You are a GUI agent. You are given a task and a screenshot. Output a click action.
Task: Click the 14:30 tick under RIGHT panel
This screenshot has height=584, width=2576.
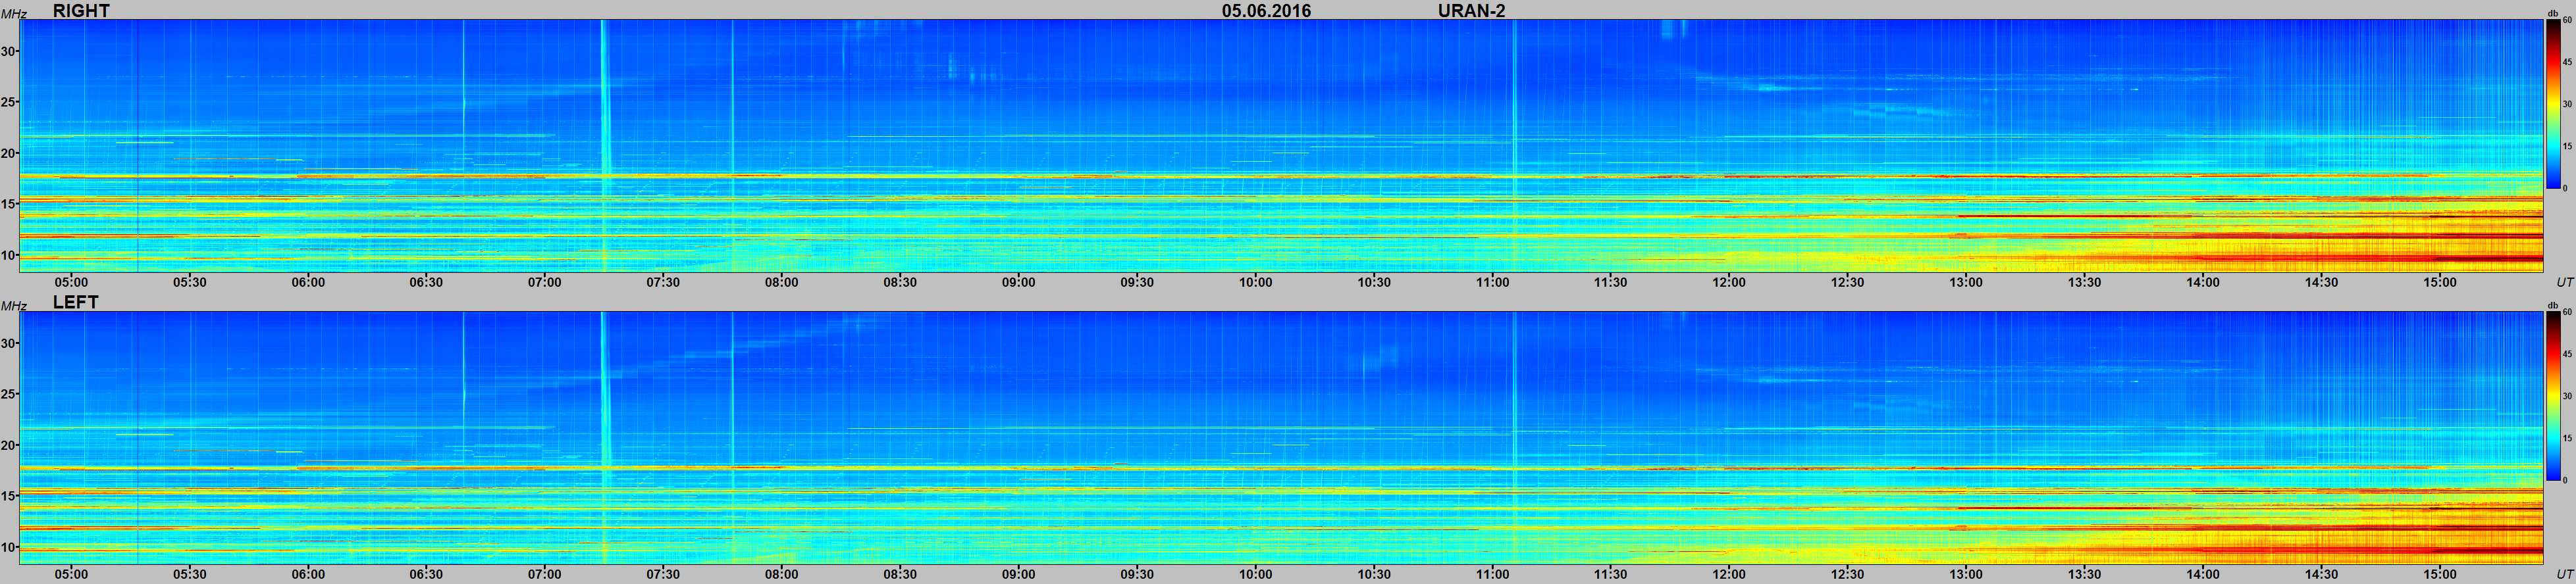coord(2322,283)
